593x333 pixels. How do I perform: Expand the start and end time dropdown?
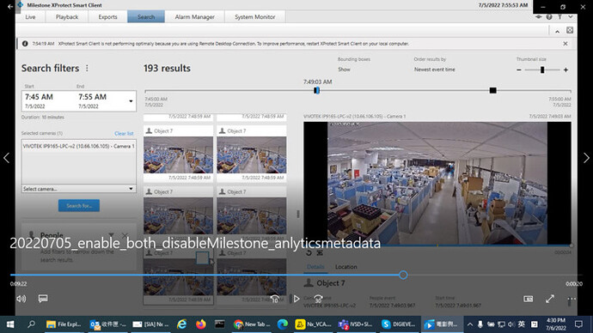click(131, 101)
